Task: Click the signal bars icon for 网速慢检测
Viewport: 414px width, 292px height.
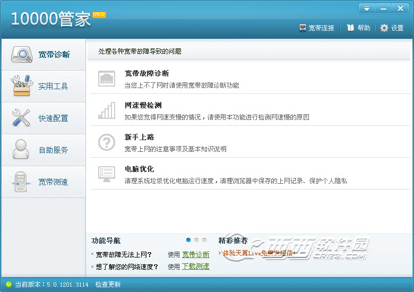Action: [x=107, y=110]
